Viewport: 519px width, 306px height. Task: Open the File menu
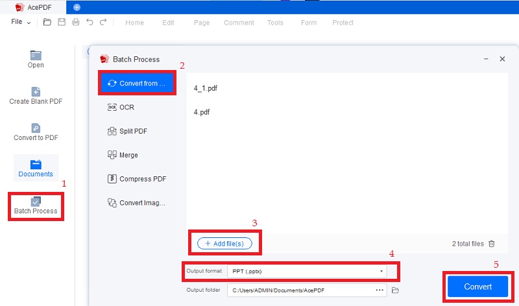21,22
